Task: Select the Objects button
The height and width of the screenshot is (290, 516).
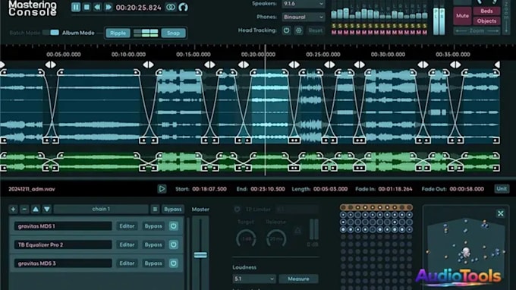Action: (486, 20)
